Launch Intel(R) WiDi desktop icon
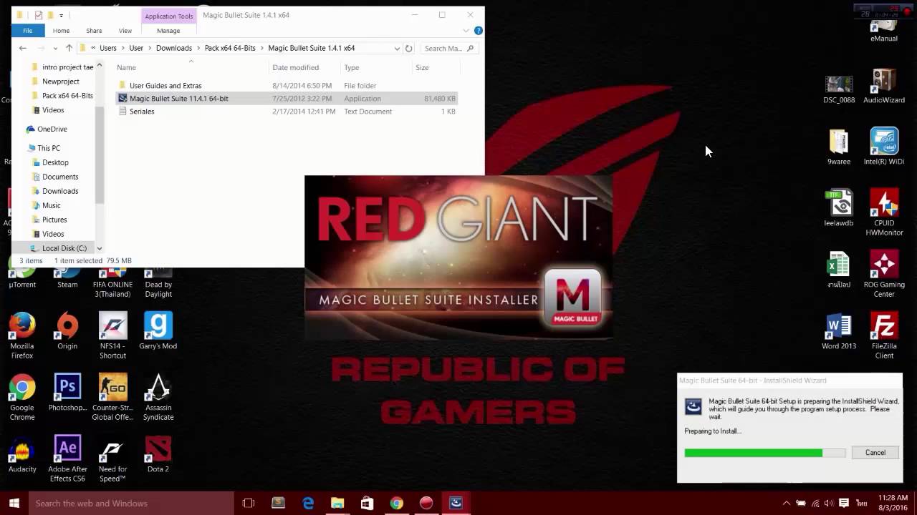This screenshot has width=917, height=515. click(884, 147)
